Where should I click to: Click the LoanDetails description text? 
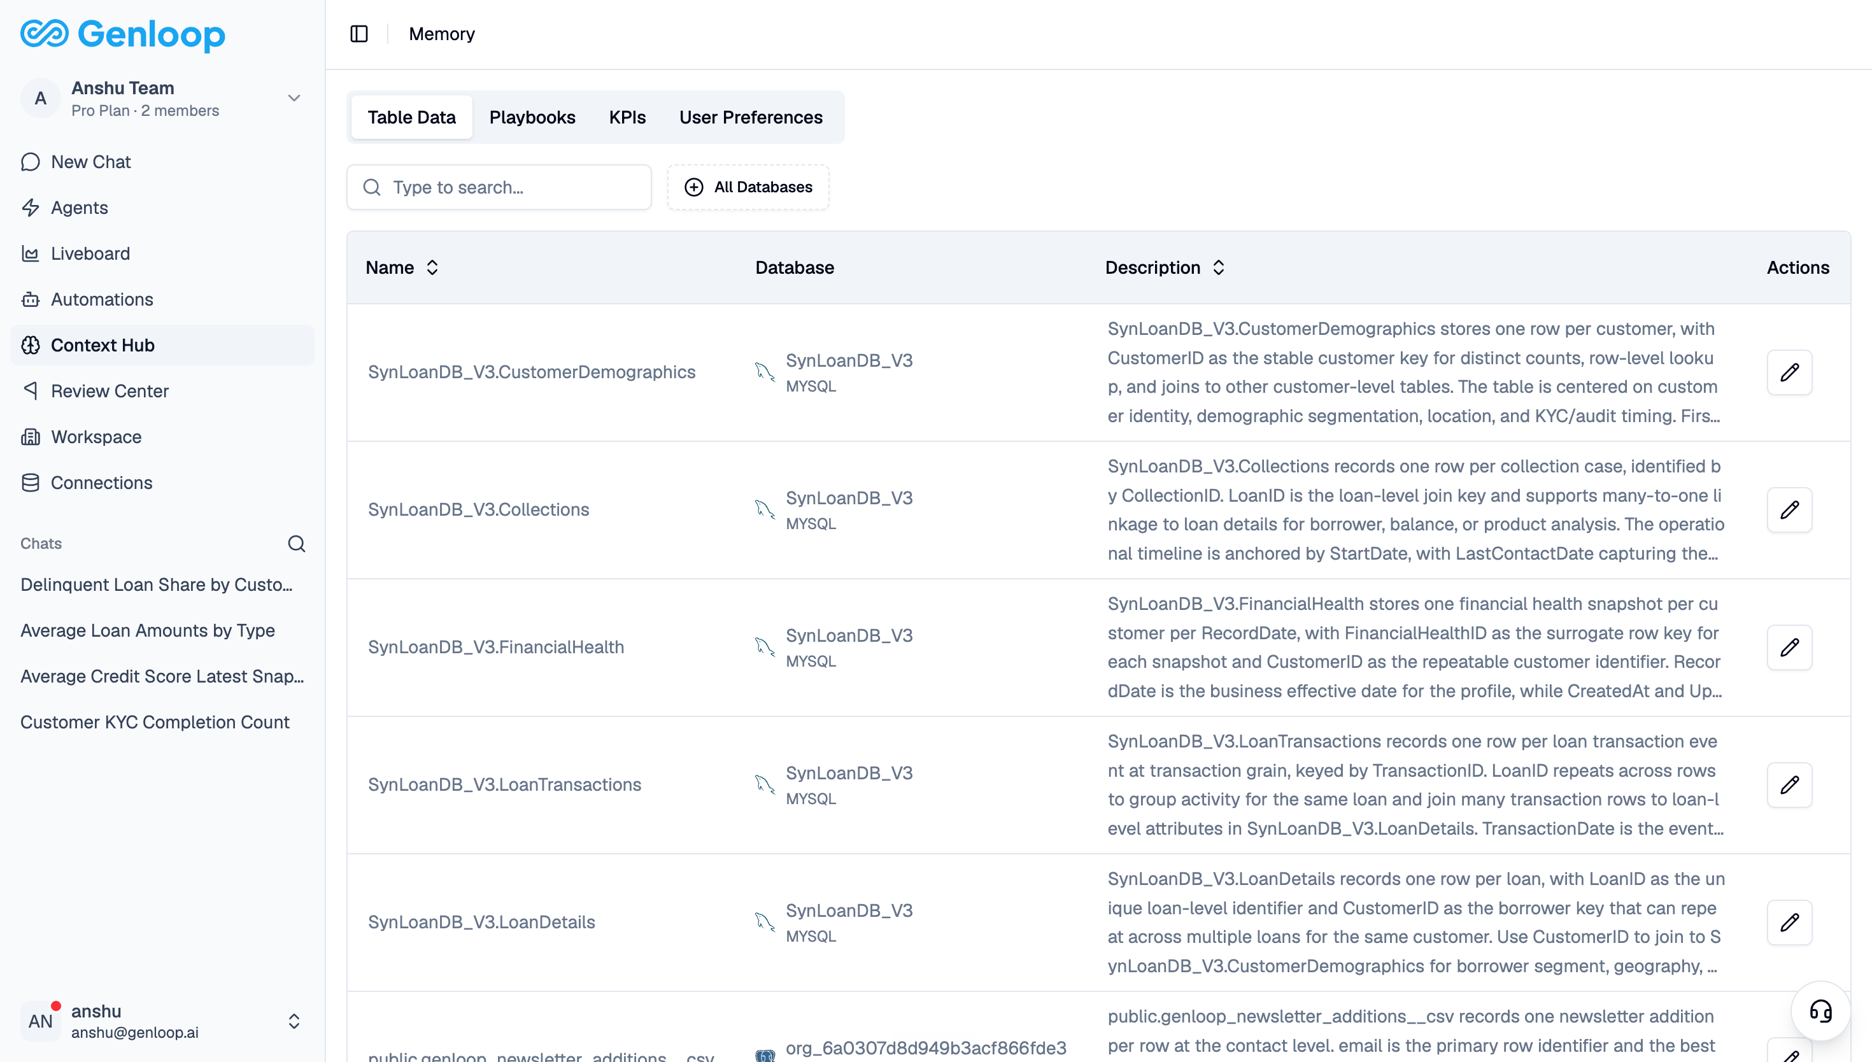1415,923
